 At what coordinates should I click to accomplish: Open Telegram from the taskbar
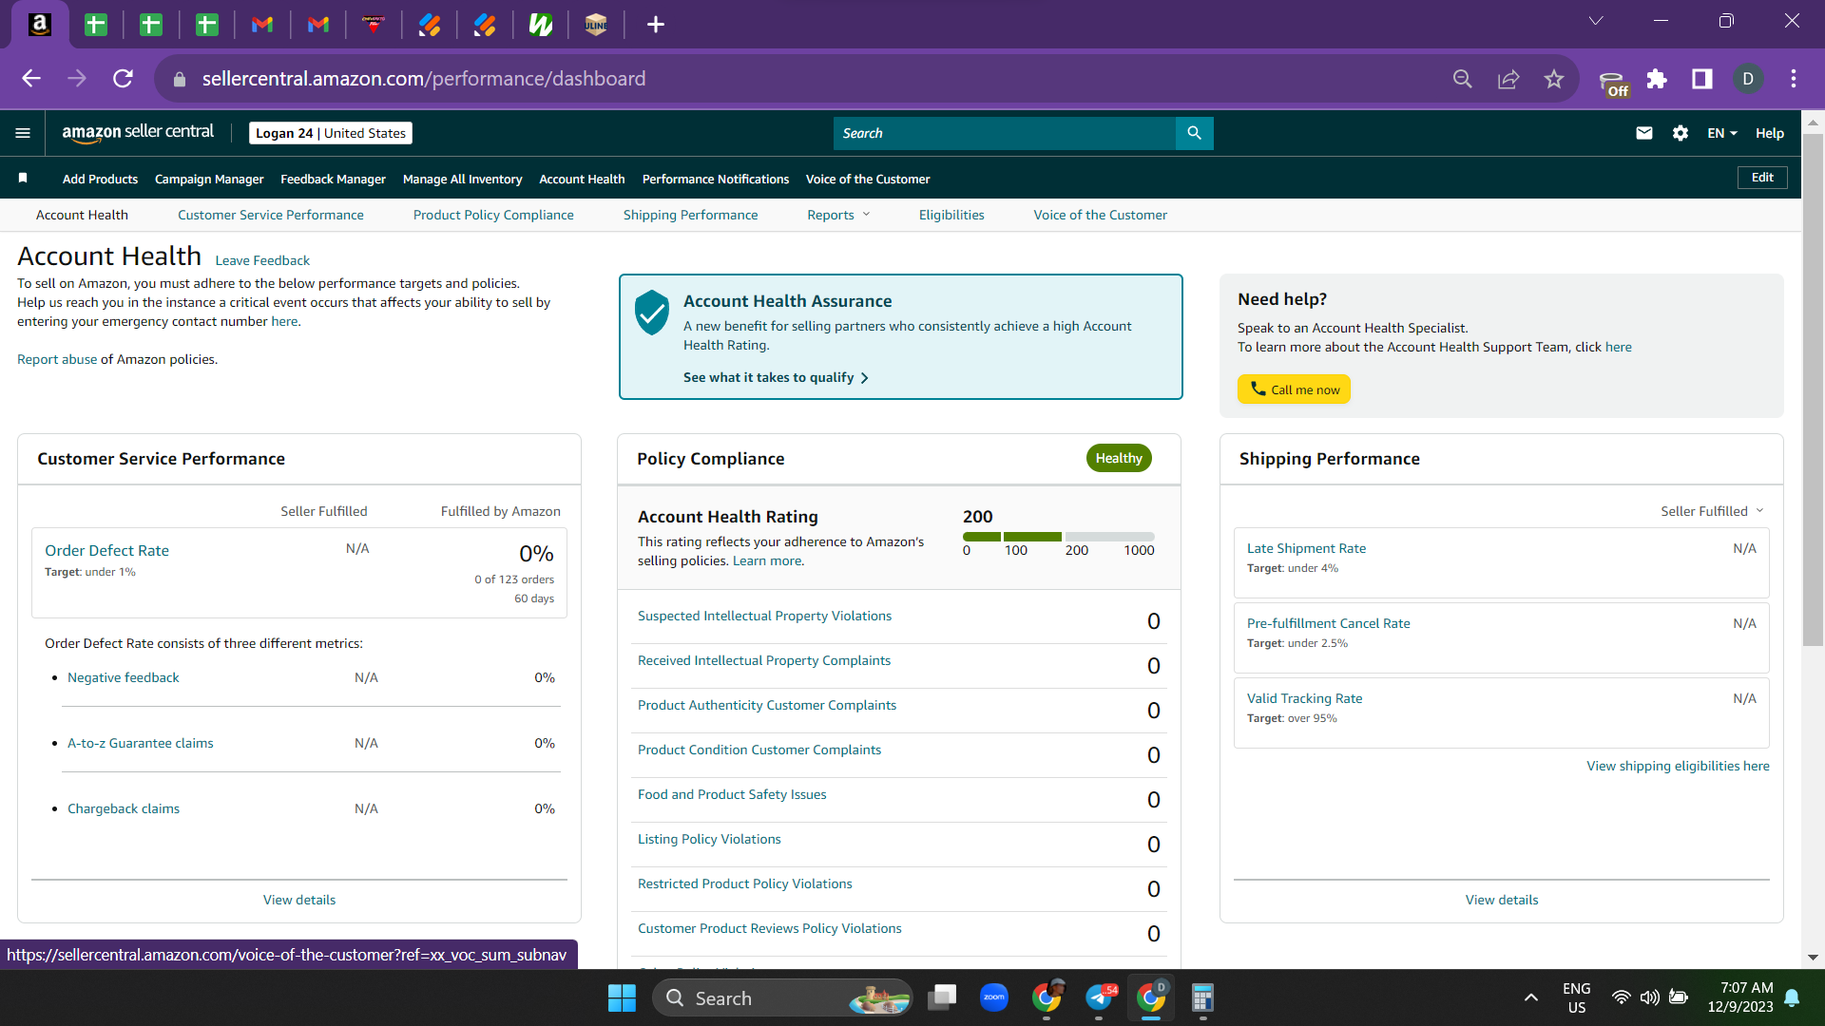point(1099,997)
